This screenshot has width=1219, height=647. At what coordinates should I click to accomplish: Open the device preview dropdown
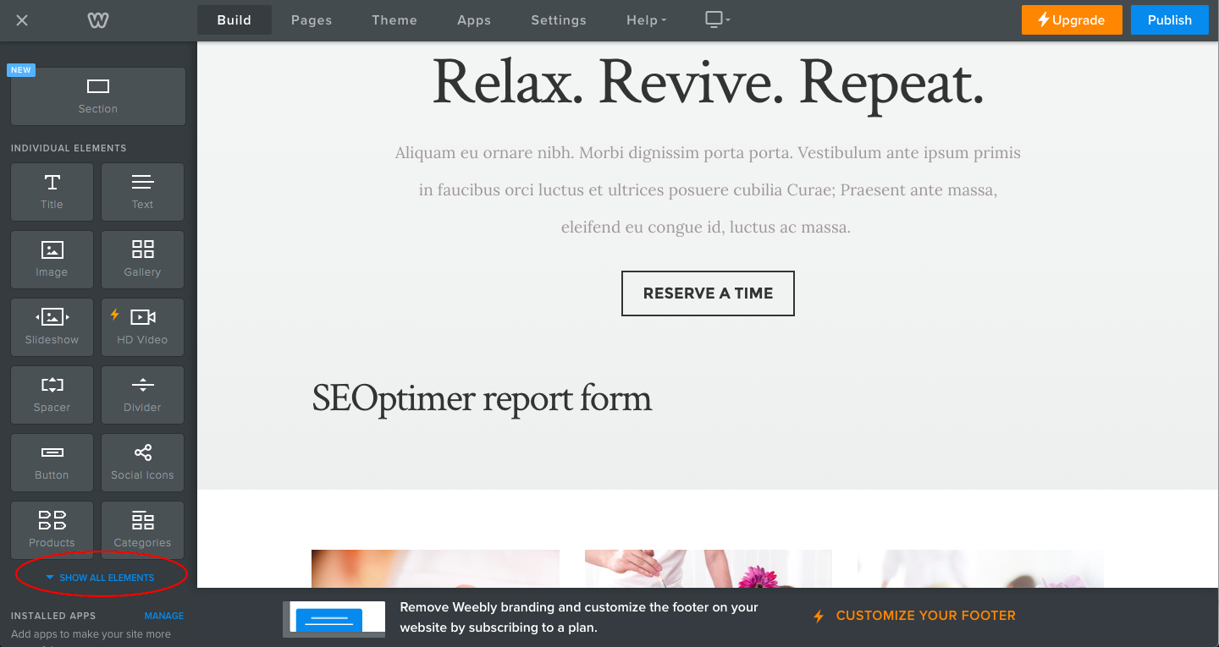pos(717,19)
